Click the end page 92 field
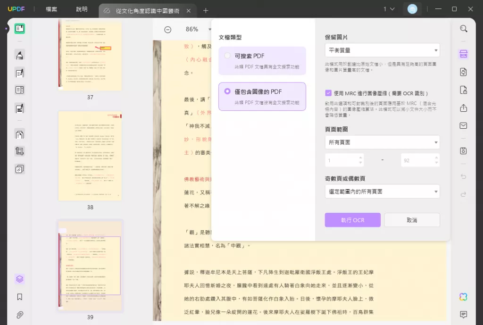This screenshot has width=483, height=325. click(x=420, y=160)
